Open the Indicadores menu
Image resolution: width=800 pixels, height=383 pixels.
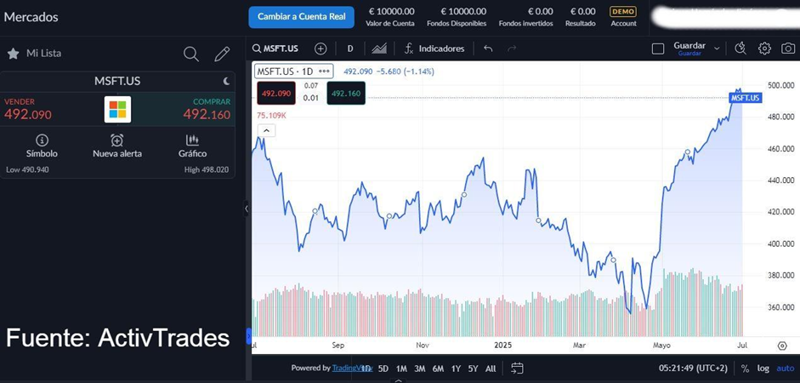click(x=434, y=49)
